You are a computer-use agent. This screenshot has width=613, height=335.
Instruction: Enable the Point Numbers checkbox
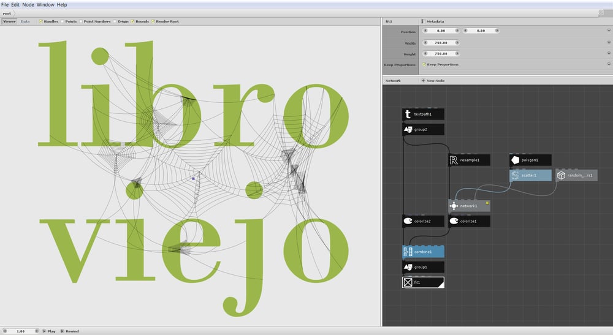pyautogui.click(x=81, y=21)
